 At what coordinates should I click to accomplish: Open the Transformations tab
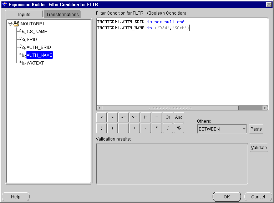point(62,14)
